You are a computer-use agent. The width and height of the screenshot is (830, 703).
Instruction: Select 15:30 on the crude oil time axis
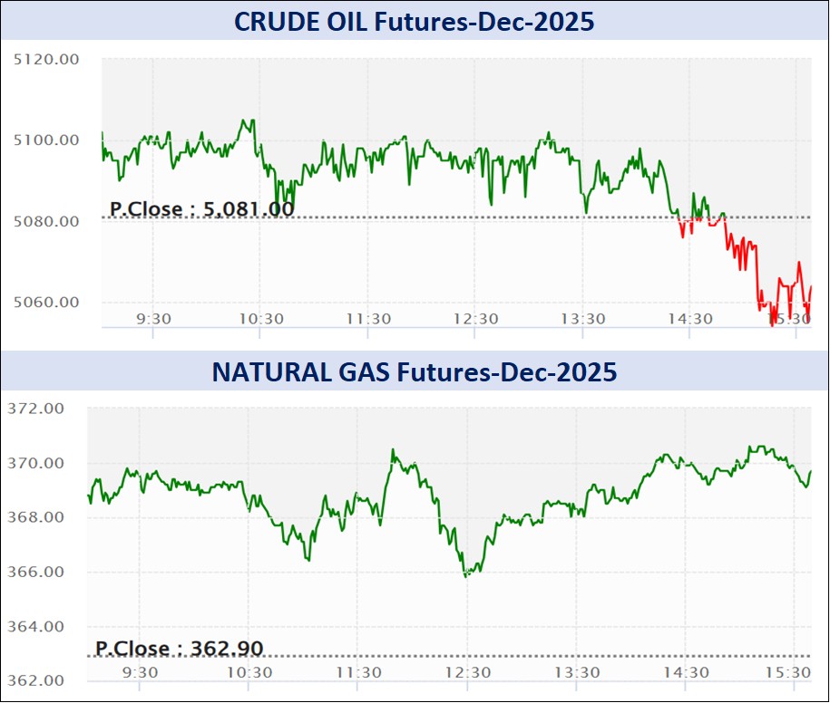pyautogui.click(x=788, y=319)
